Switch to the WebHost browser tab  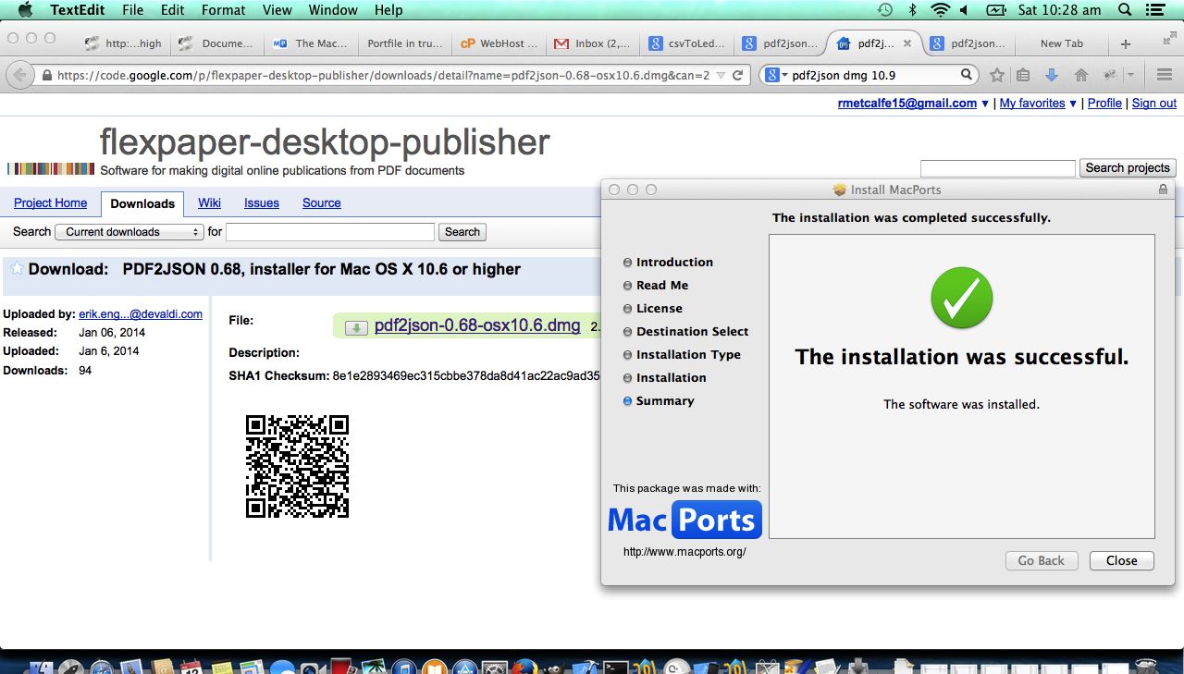point(498,43)
